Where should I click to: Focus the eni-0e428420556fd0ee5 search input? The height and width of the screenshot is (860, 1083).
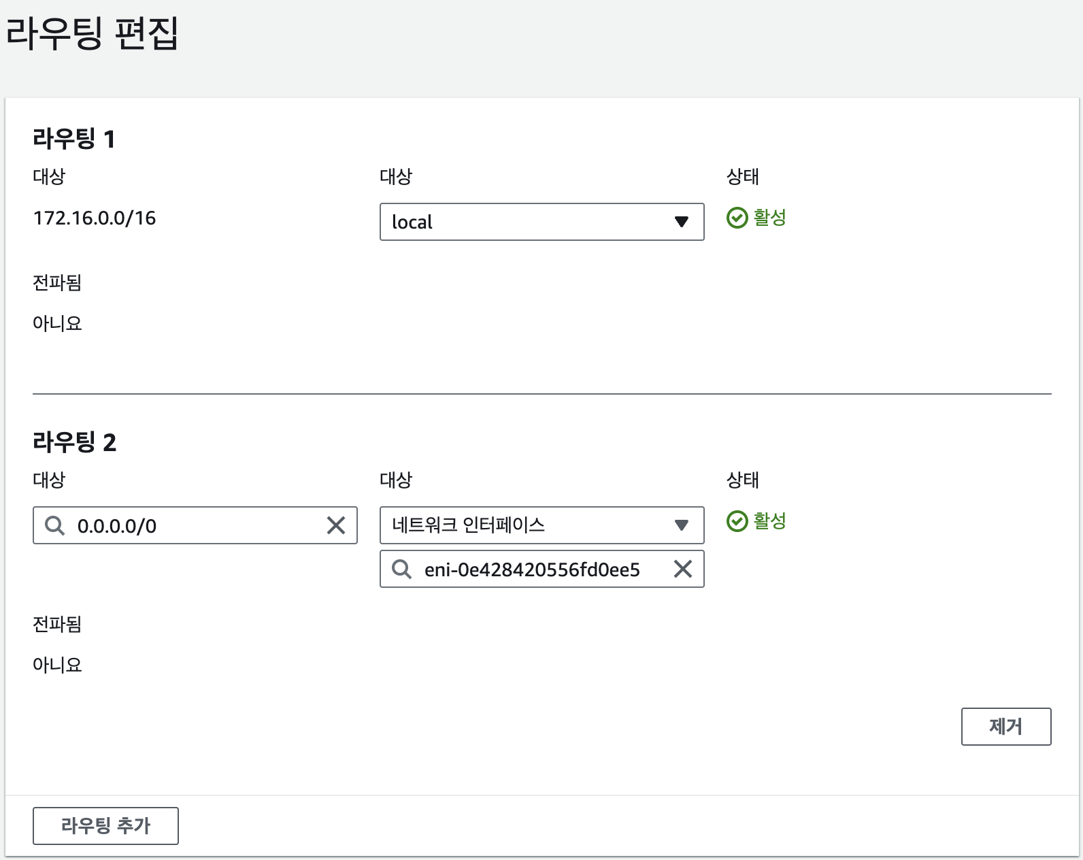[537, 569]
